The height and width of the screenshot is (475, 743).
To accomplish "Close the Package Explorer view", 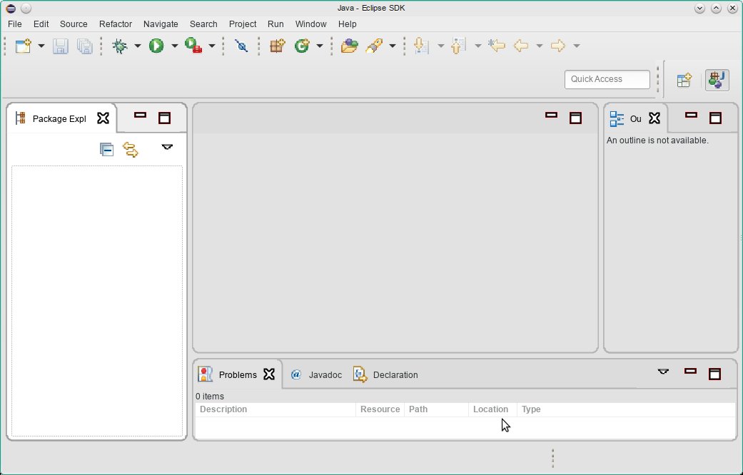I will (103, 118).
